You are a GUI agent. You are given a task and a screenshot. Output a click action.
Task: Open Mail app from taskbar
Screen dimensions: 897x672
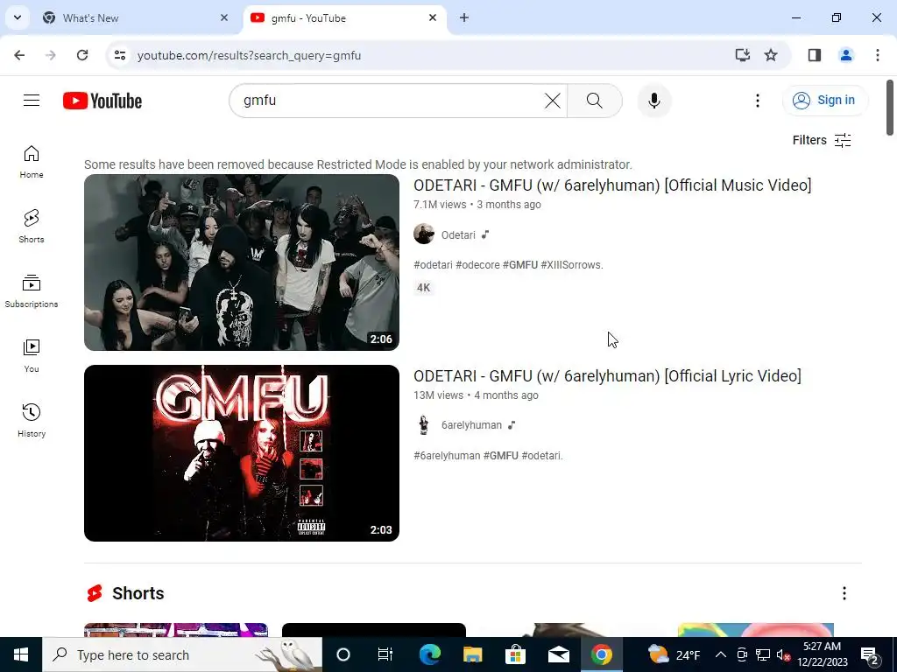click(x=558, y=654)
